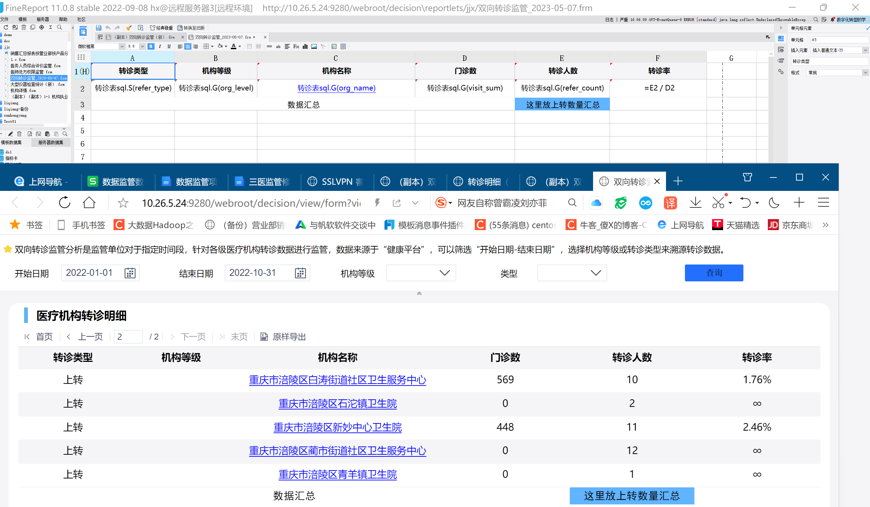The width and height of the screenshot is (870, 507).
Task: Click the browser home icon
Action: click(x=89, y=203)
